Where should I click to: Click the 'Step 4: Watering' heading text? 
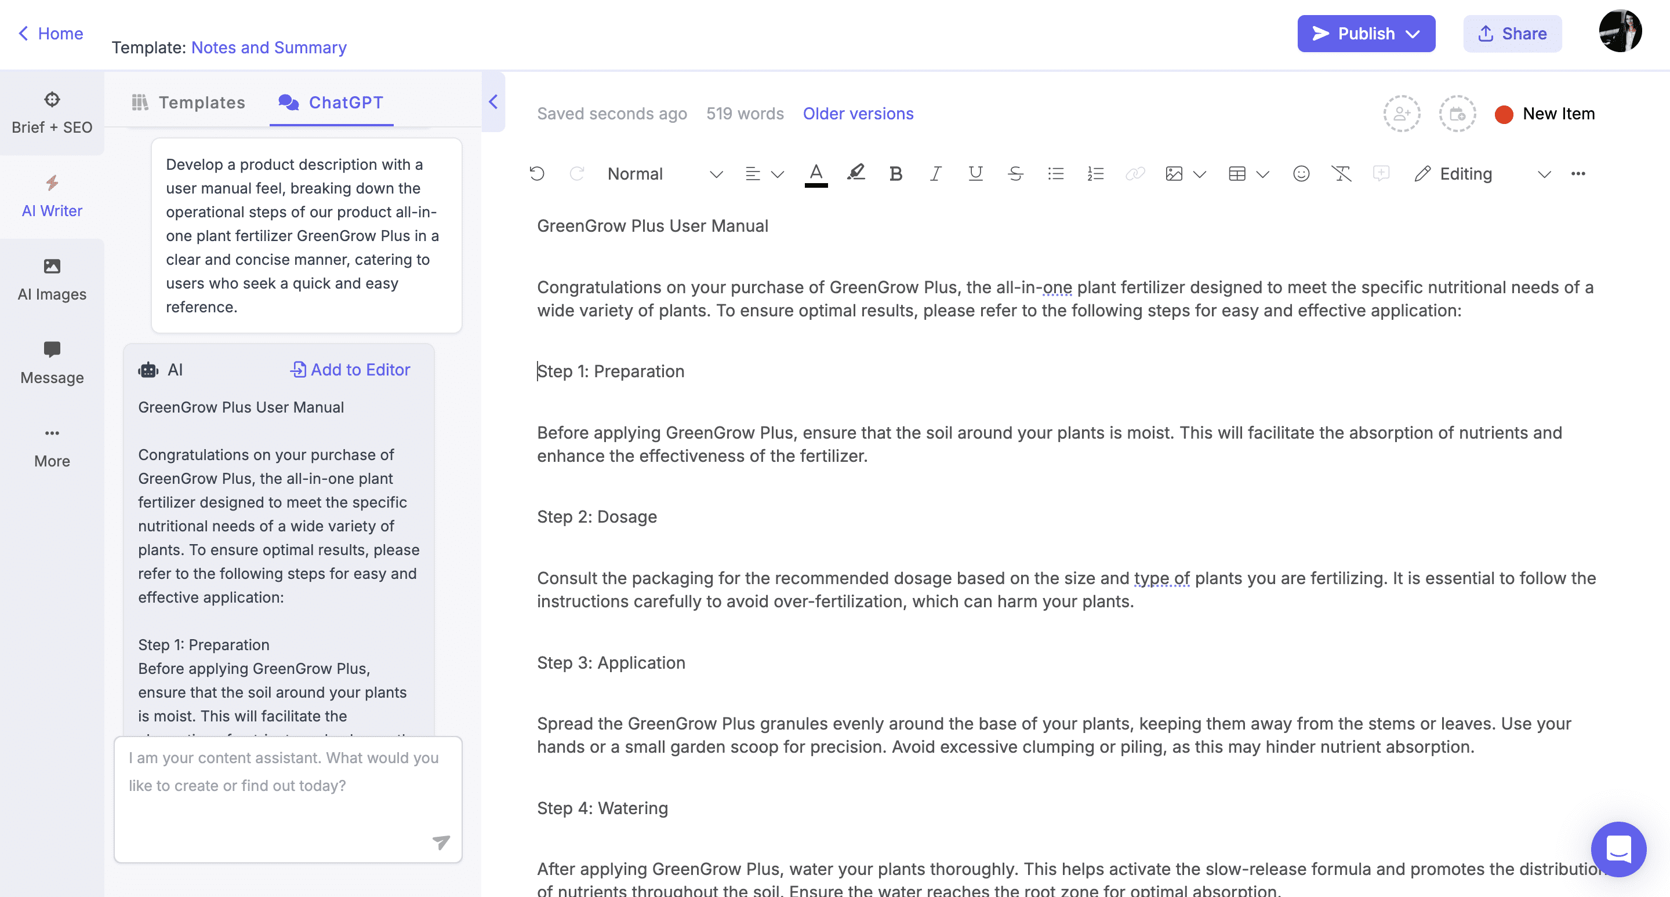(x=602, y=808)
